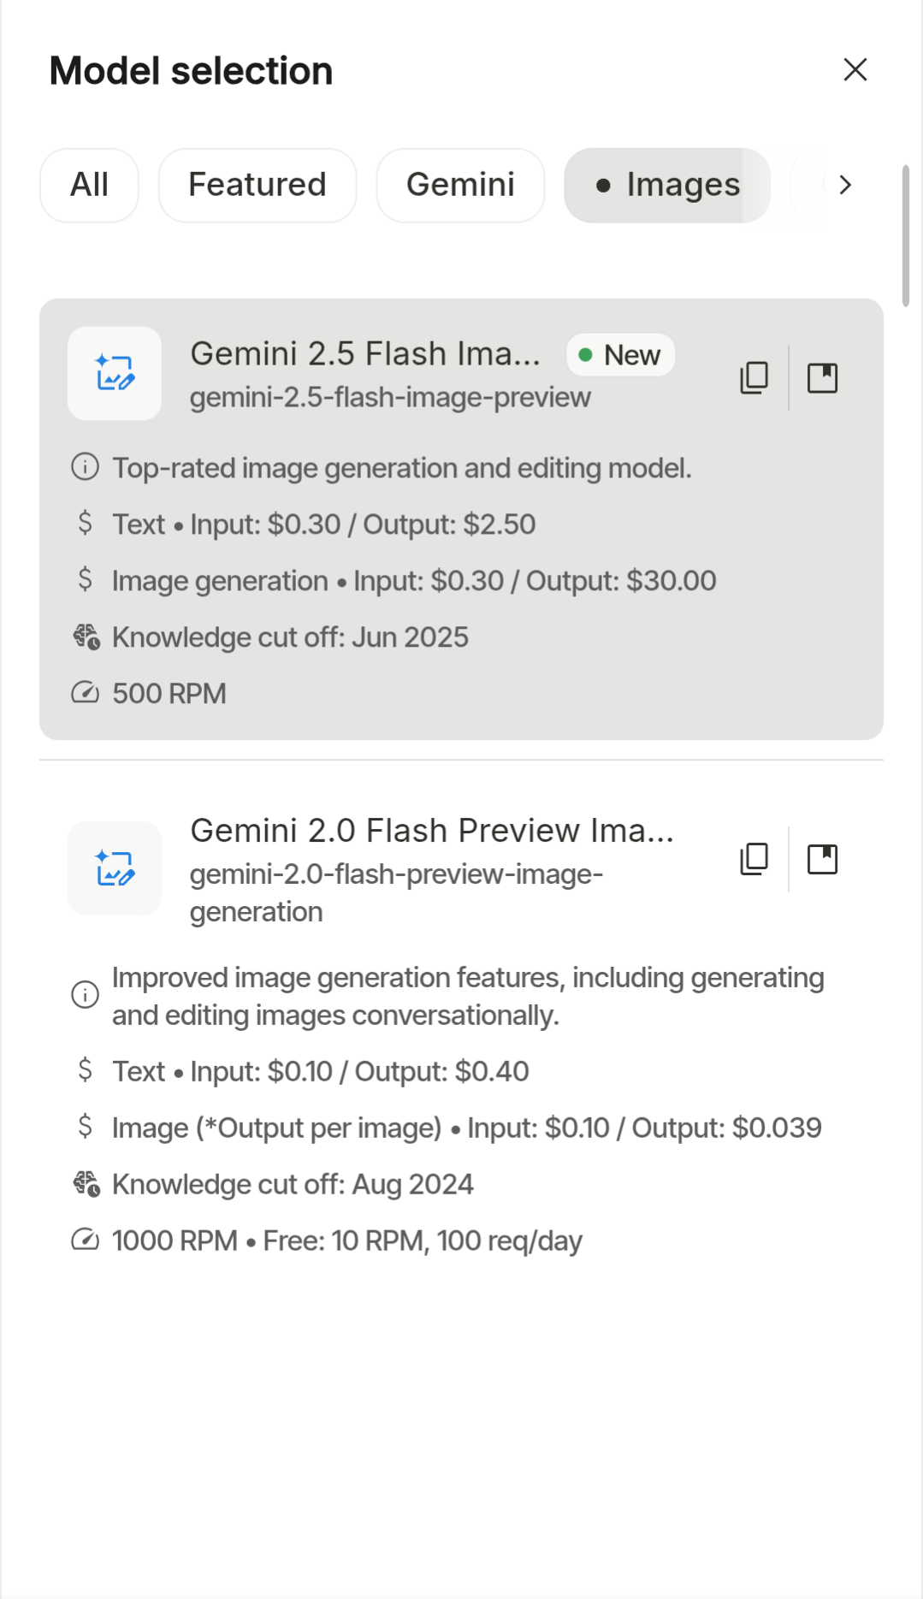
Task: Select the Images filter chip
Action: (x=667, y=185)
